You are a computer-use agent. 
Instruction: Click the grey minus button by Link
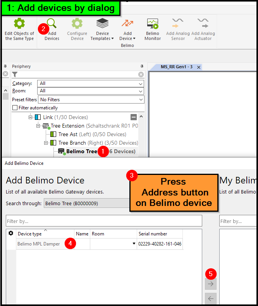point(134,117)
